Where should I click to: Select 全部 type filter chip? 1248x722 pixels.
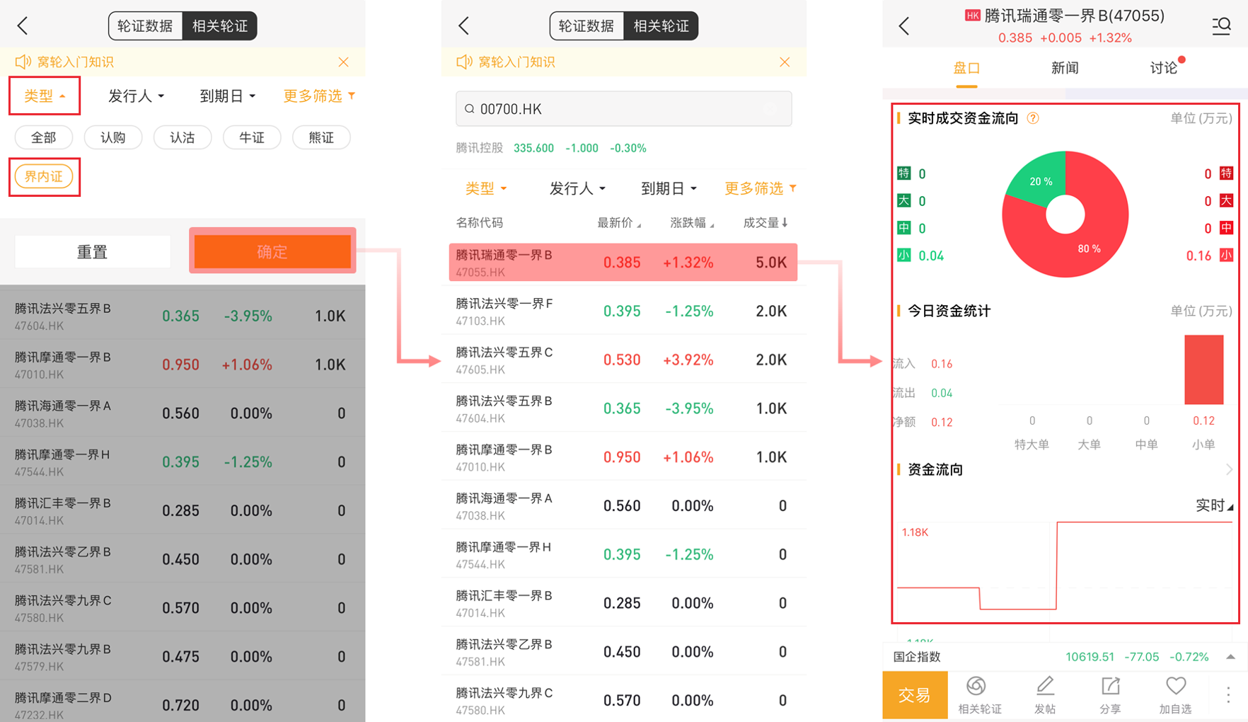(44, 137)
